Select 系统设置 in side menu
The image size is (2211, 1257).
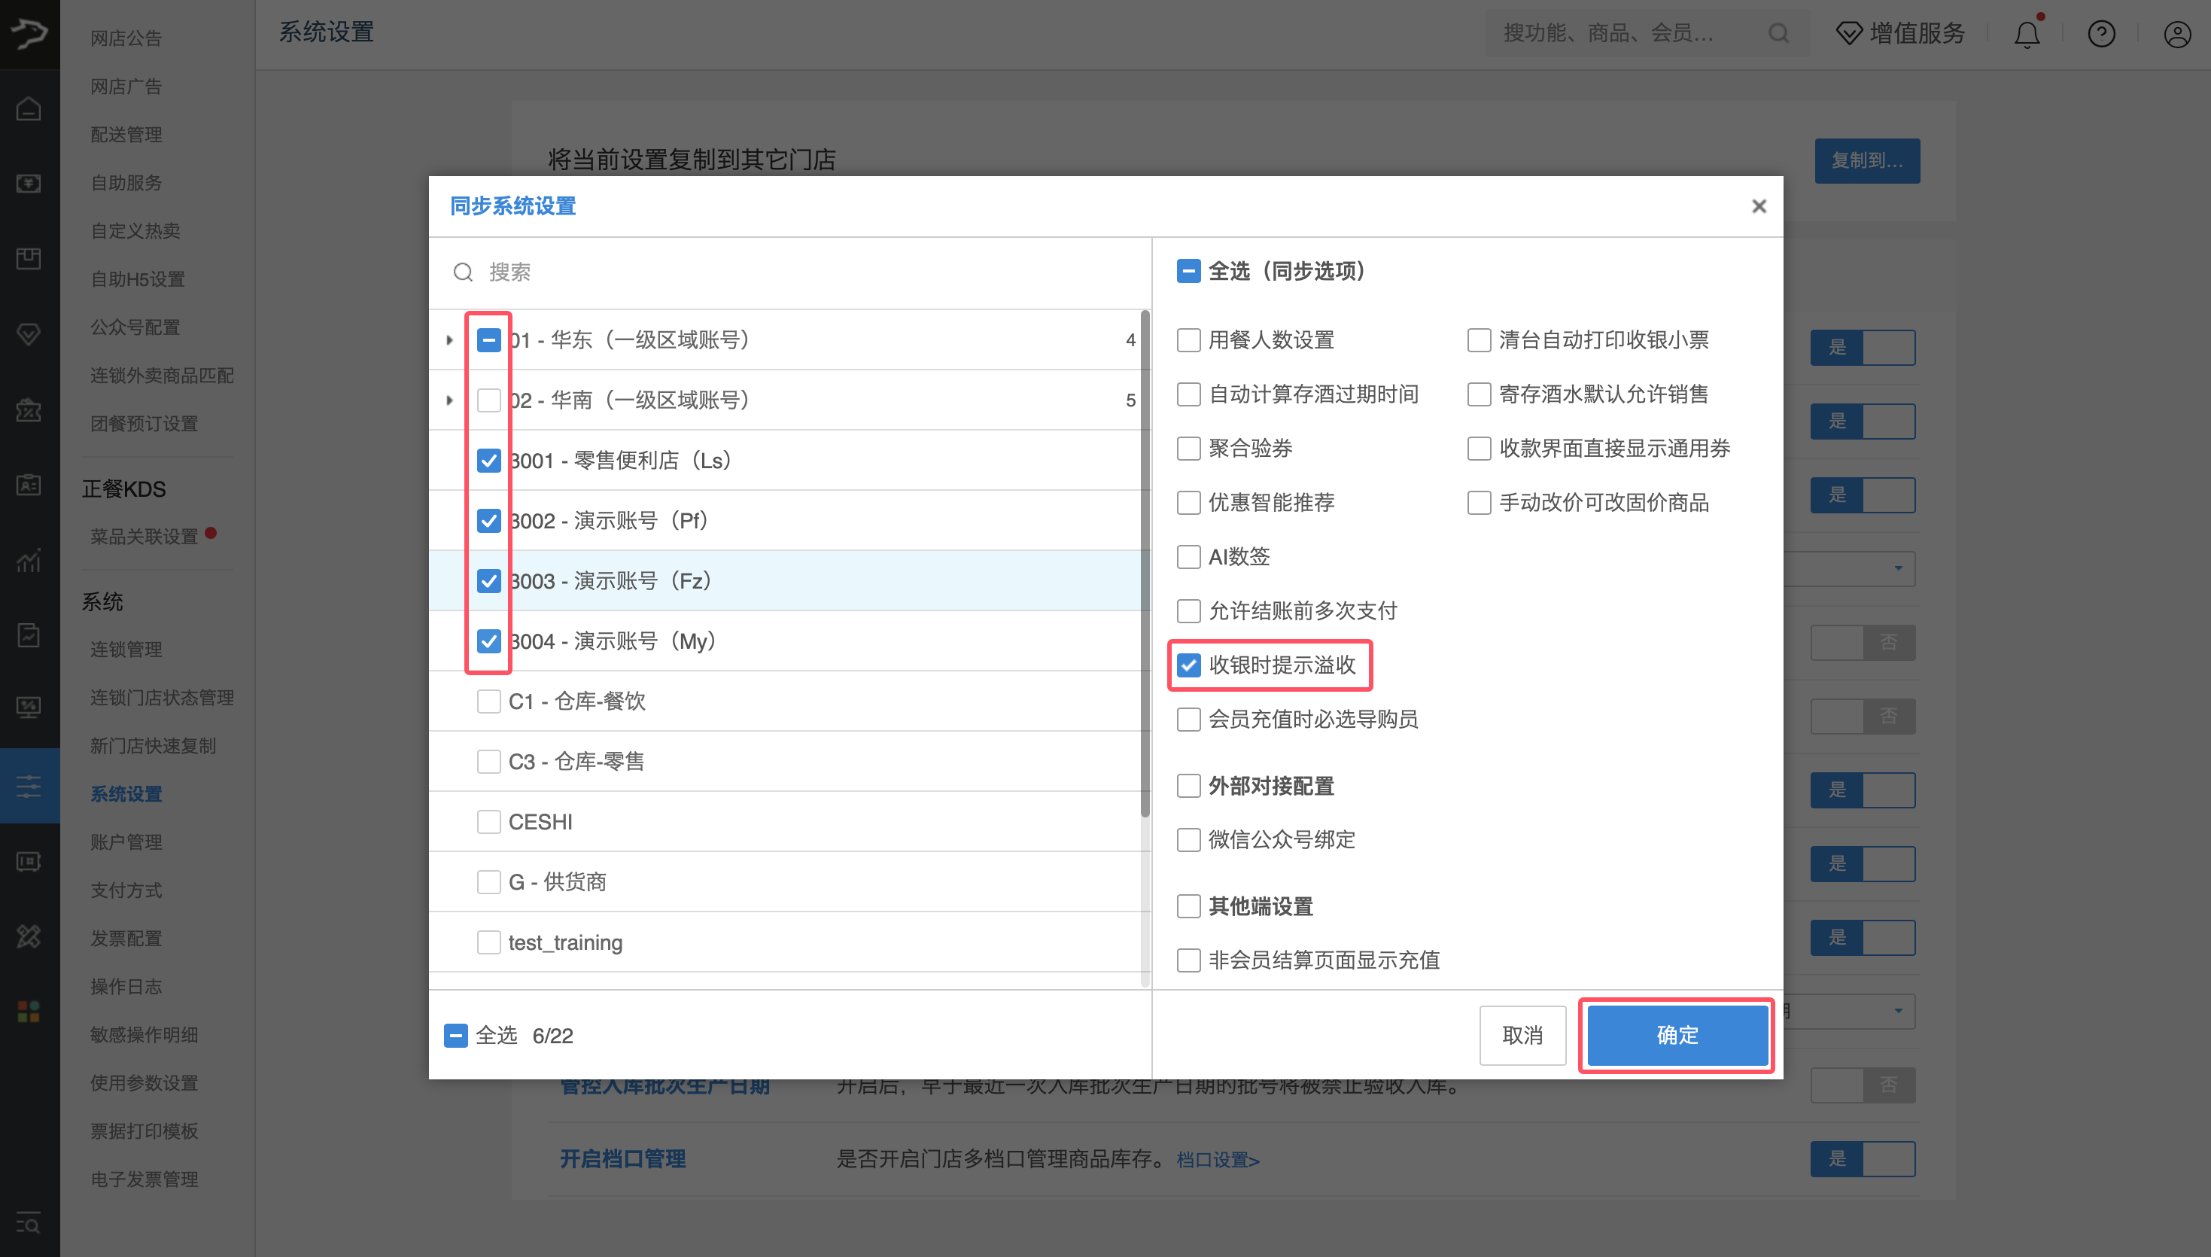pyautogui.click(x=126, y=794)
